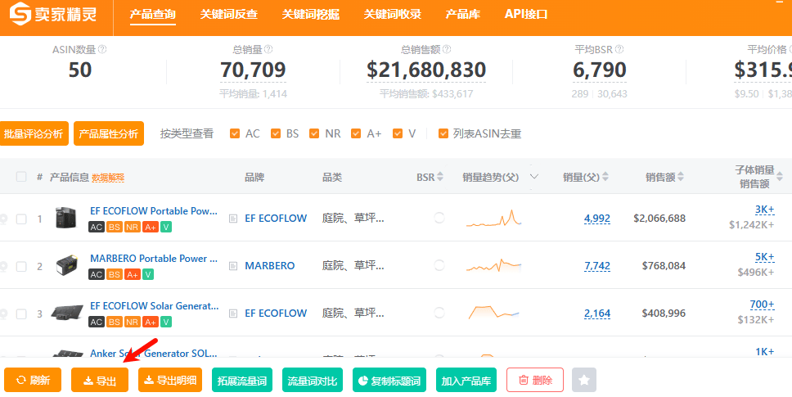Open 产品库 tab
This screenshot has width=792, height=397.
click(x=462, y=14)
